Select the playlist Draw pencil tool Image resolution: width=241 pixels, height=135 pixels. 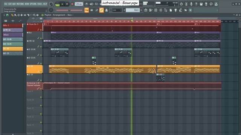point(12,15)
